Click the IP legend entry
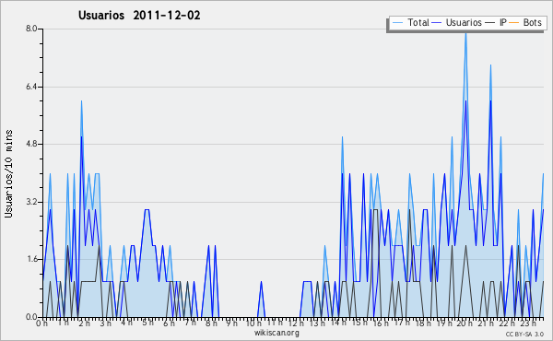 496,22
